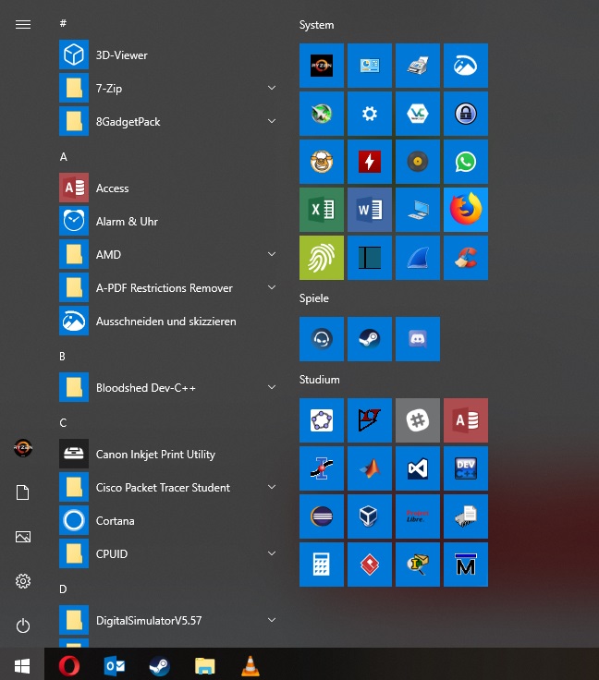The height and width of the screenshot is (680, 599).
Task: Open the WhatsApp tile
Action: coord(465,162)
